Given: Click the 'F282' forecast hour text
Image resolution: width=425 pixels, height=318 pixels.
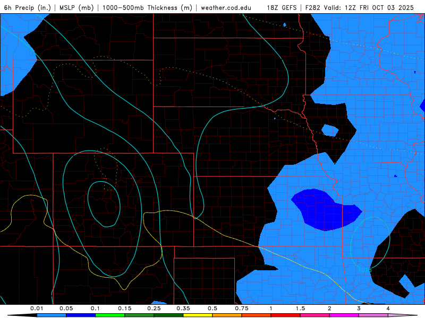Looking at the screenshot, I should pyautogui.click(x=313, y=7).
